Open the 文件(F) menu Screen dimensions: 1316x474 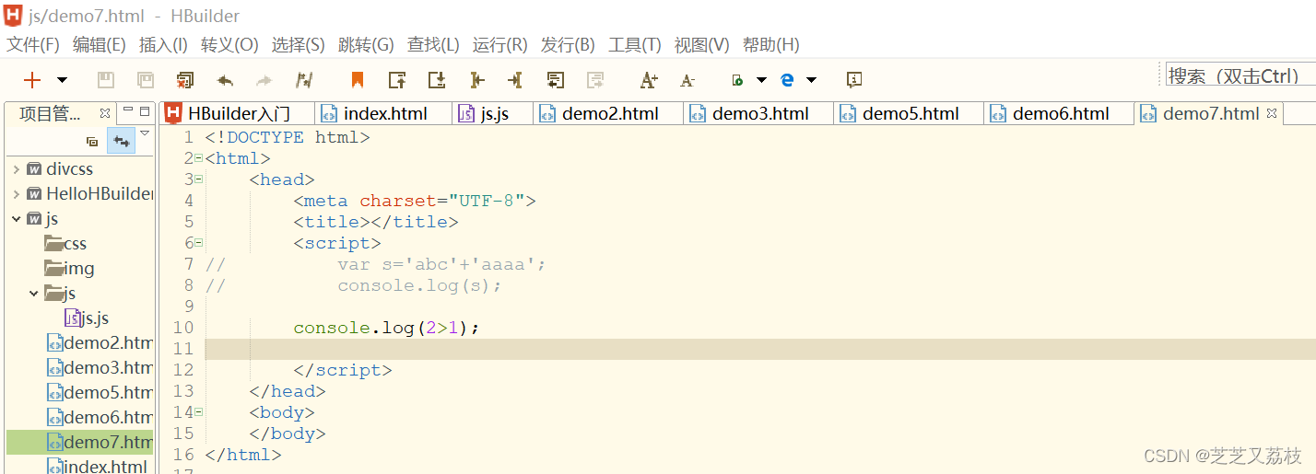pyautogui.click(x=33, y=44)
